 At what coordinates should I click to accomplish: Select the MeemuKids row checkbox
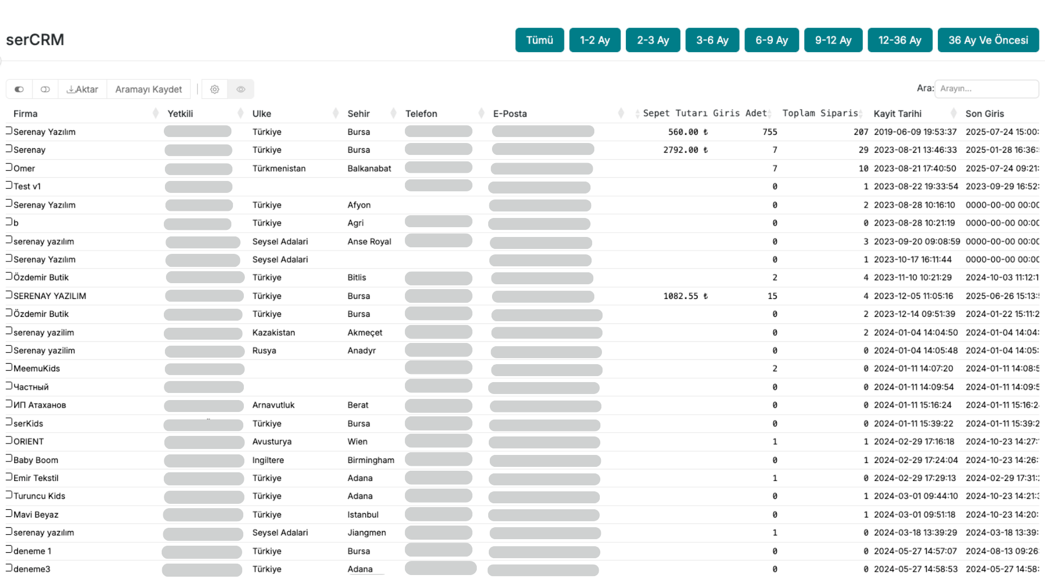(x=9, y=367)
